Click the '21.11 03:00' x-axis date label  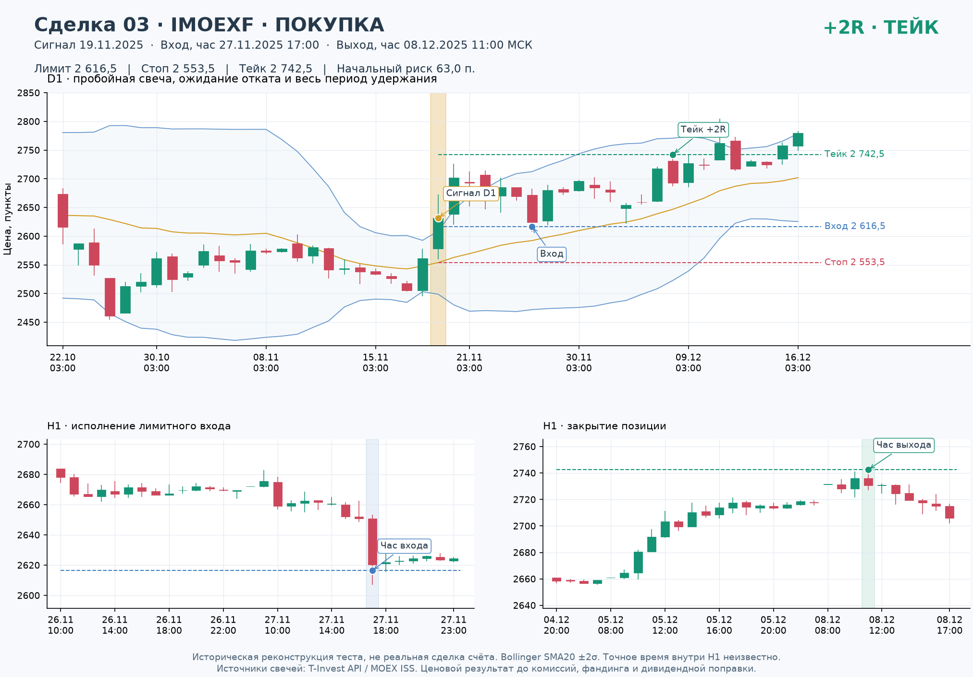tap(469, 363)
